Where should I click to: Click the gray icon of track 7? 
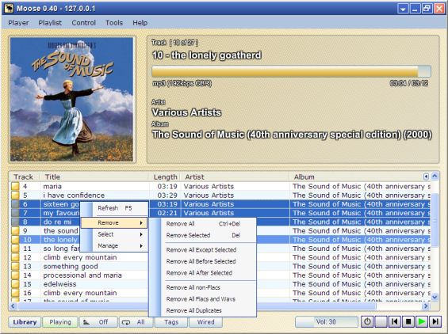click(x=15, y=213)
